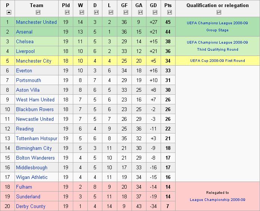Click sort icon under Pld column
The height and width of the screenshot is (211, 260).
(x=67, y=12)
